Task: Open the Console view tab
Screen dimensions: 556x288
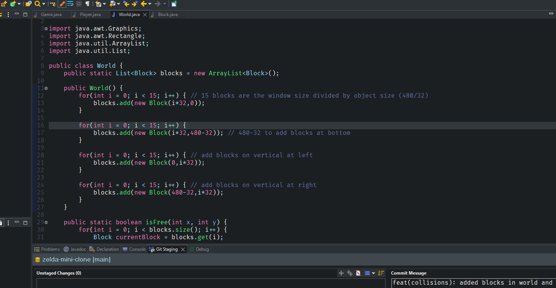Action: pyautogui.click(x=134, y=249)
